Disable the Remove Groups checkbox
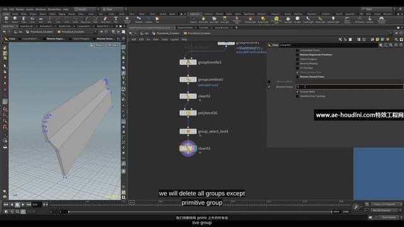Image resolution: width=404 pixels, height=227 pixels. pos(269,87)
